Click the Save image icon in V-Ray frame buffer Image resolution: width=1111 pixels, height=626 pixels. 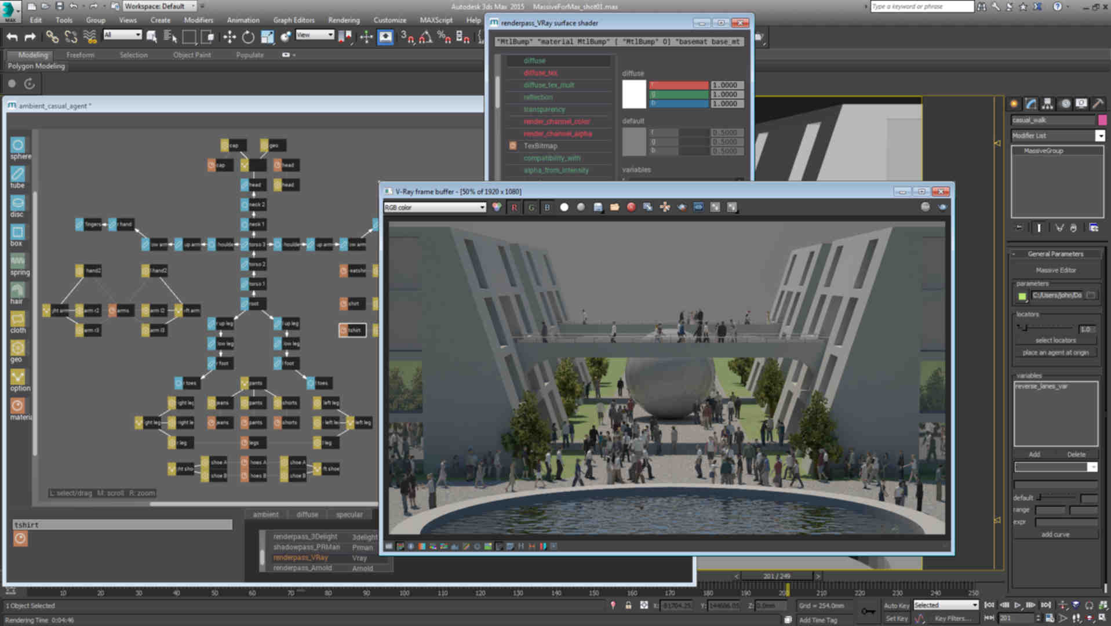pyautogui.click(x=598, y=208)
